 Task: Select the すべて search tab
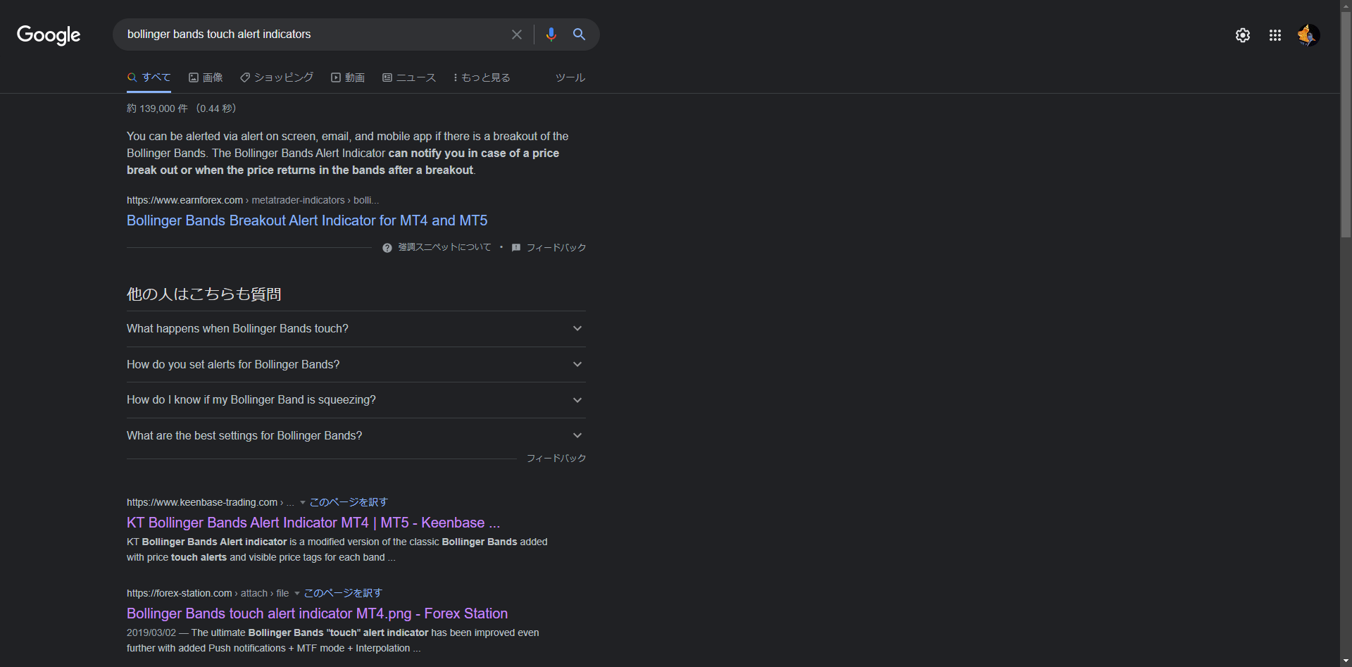pyautogui.click(x=149, y=77)
